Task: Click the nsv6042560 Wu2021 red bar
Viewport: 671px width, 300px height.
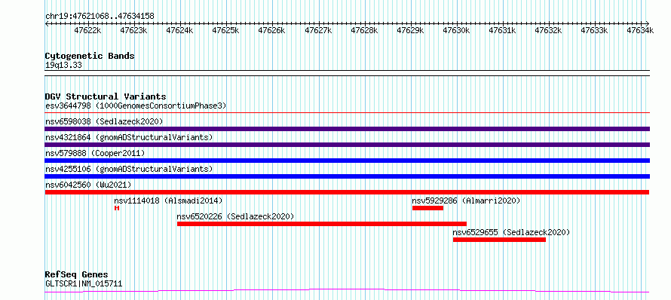Action: tap(347, 192)
